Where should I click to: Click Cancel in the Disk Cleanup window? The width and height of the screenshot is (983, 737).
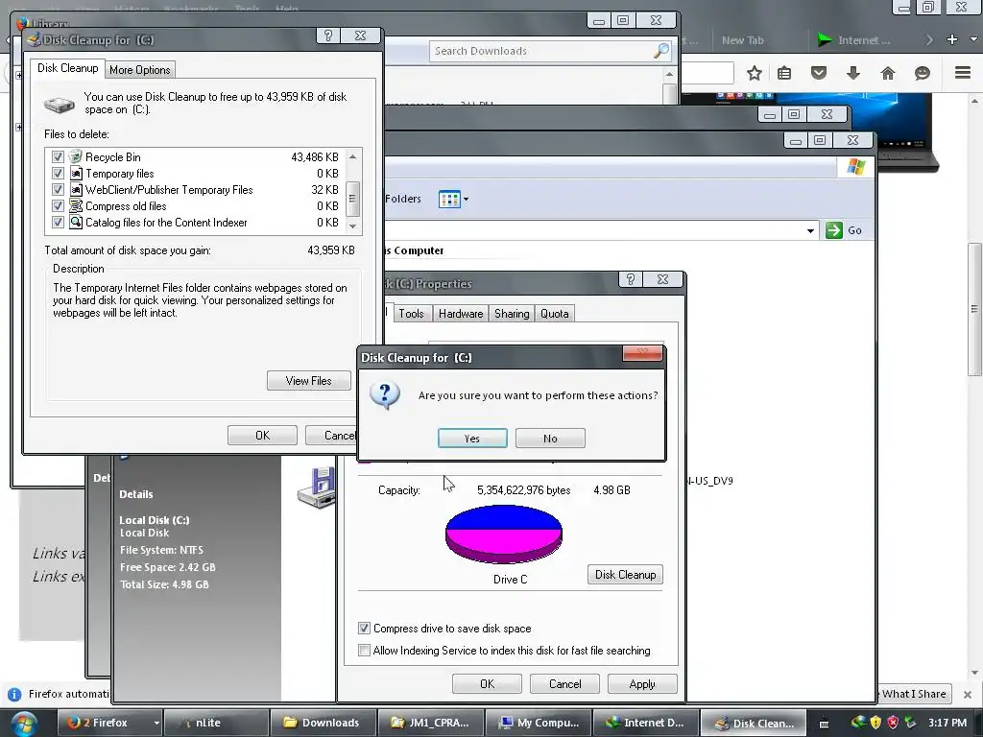330,435
